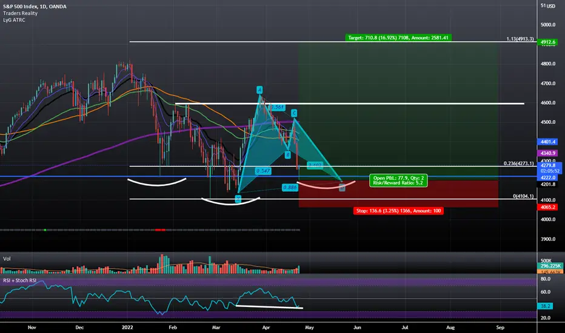Select the 0.547 ratio label
Viewport: 565px width, 333px height.
coord(263,171)
